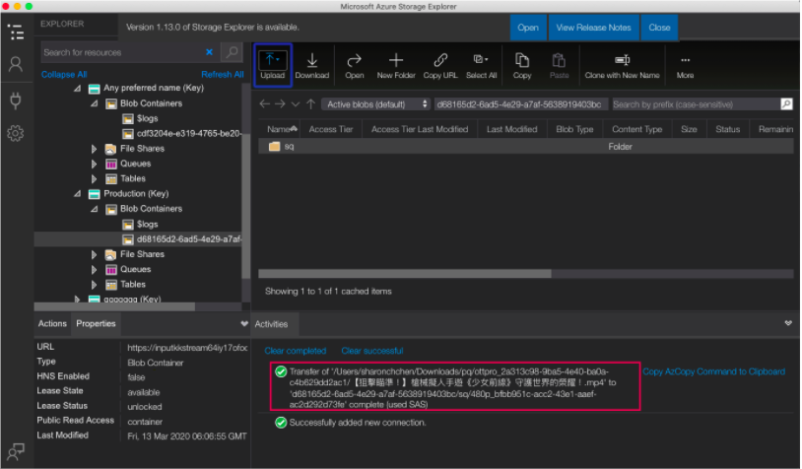Image resolution: width=802 pixels, height=469 pixels.
Task: Expand Queues under Any preferred name
Action: (x=95, y=165)
